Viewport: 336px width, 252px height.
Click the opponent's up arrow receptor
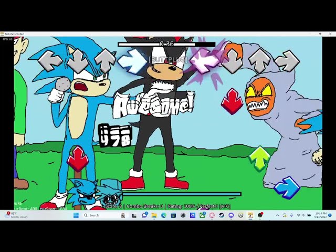(x=105, y=61)
